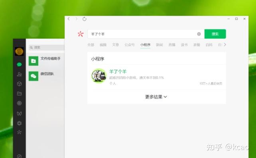Switch to the 读书 tab
Viewport: 256px width, 158px height.
tap(184, 45)
